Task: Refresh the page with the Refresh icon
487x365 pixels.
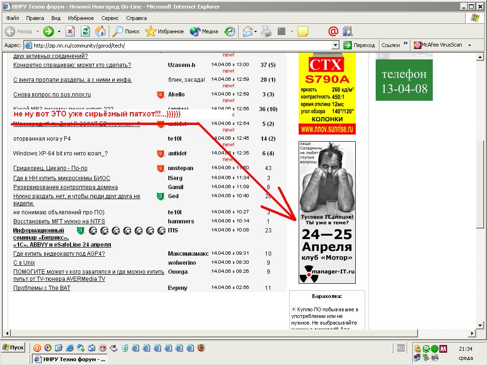Action: [x=85, y=31]
